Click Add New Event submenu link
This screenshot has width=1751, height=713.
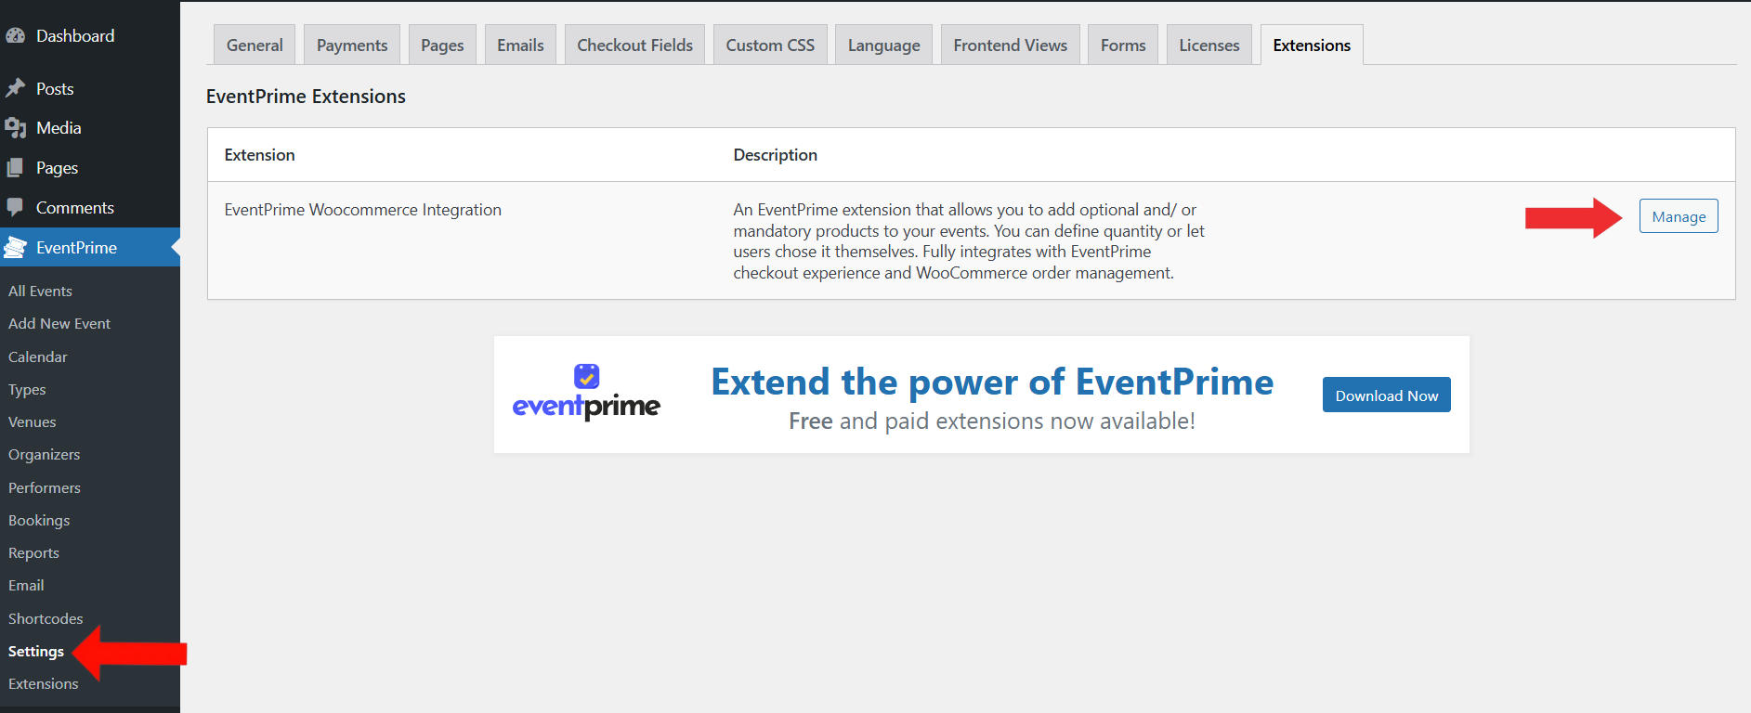[59, 323]
